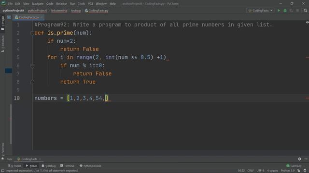Run CodingFacts with the green play icon

pyautogui.click(x=279, y=11)
